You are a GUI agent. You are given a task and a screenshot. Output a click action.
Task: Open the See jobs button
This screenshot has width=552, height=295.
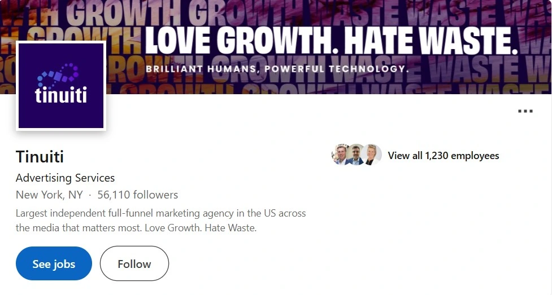coord(54,264)
